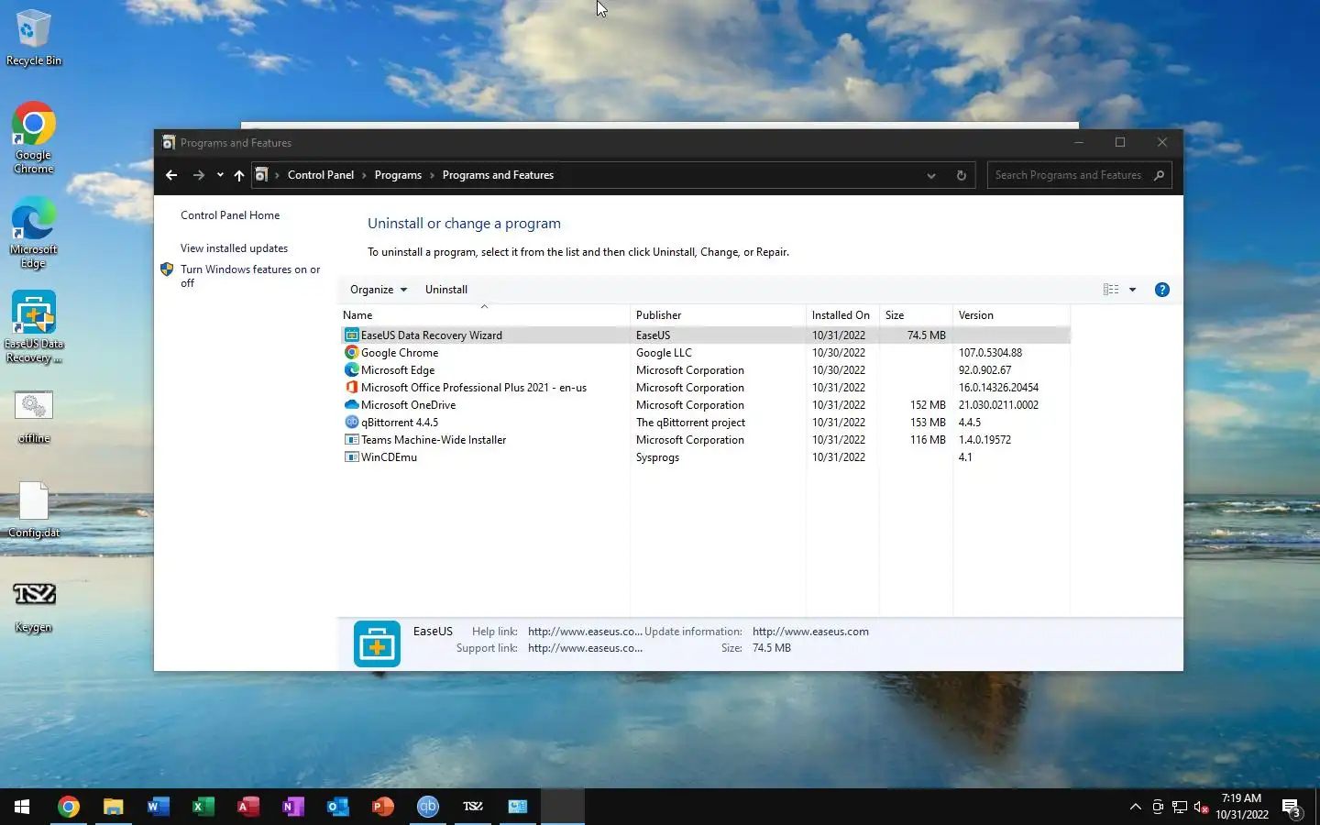Open Google Chrome desktop shortcut
1320x825 pixels.
click(33, 137)
